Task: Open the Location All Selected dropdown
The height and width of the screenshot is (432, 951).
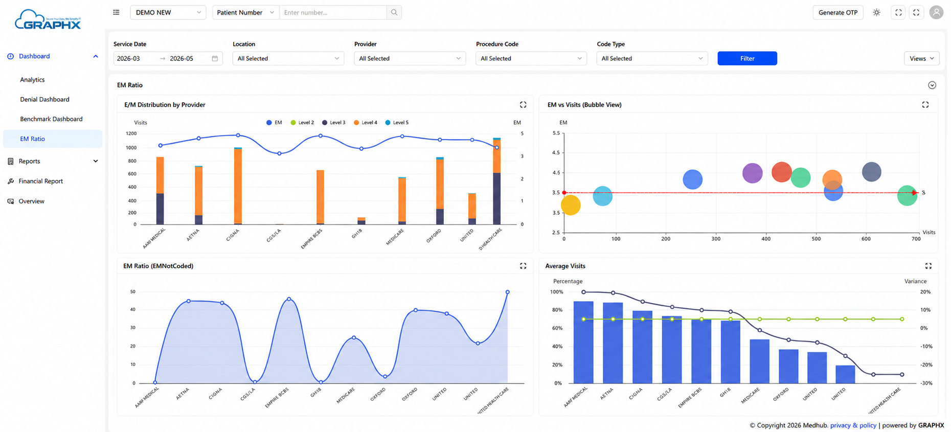Action: pyautogui.click(x=288, y=58)
